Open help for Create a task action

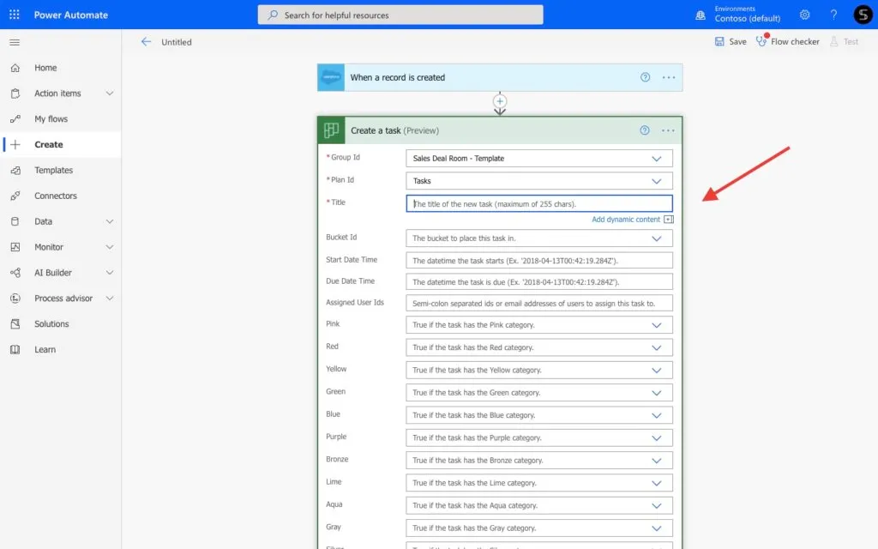point(645,130)
